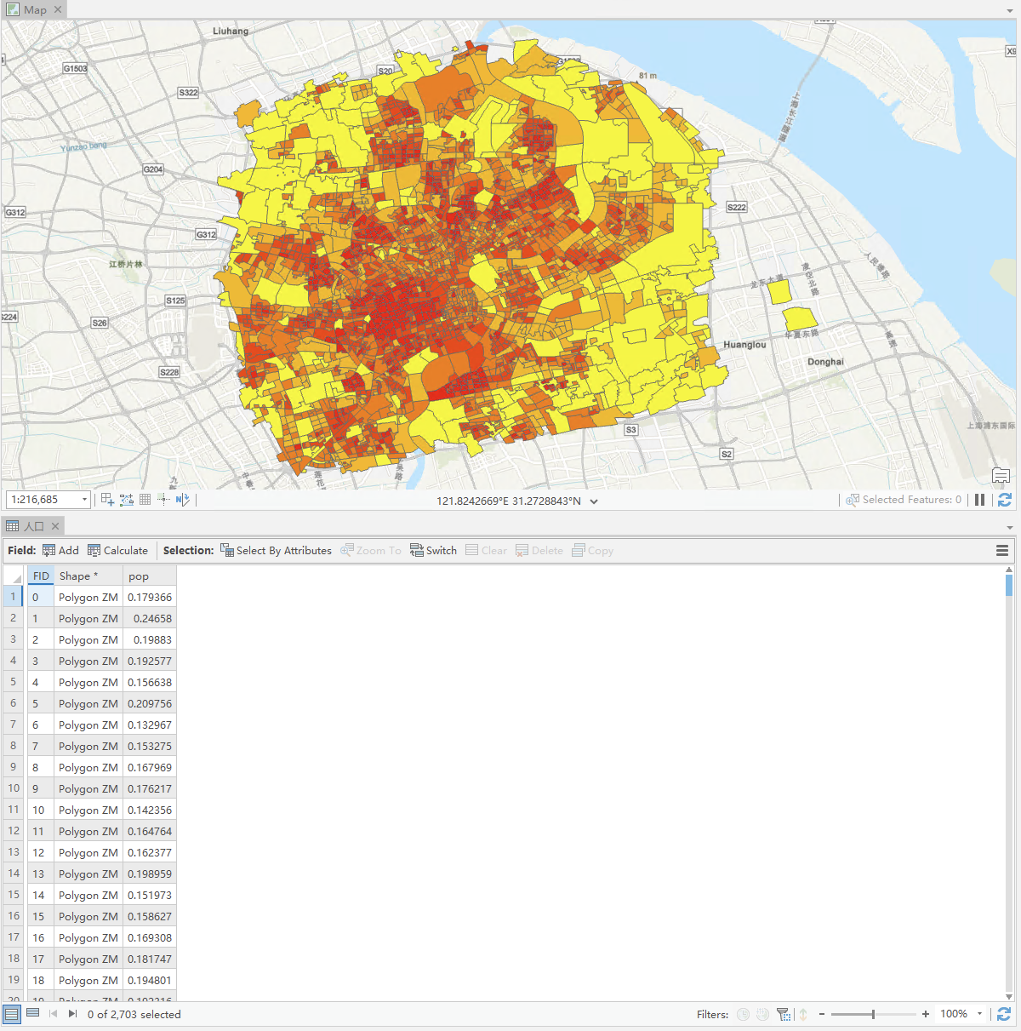Open the table zoom percentage dropdown
Viewport: 1021px width, 1031px height.
click(x=979, y=1014)
